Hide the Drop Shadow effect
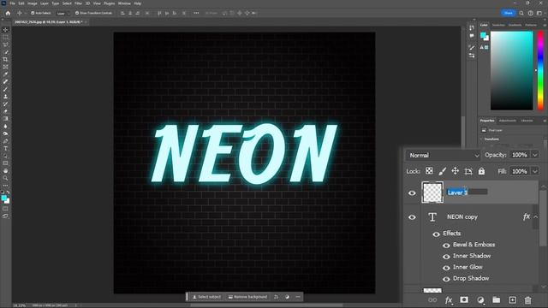Image resolution: width=548 pixels, height=308 pixels. click(446, 279)
